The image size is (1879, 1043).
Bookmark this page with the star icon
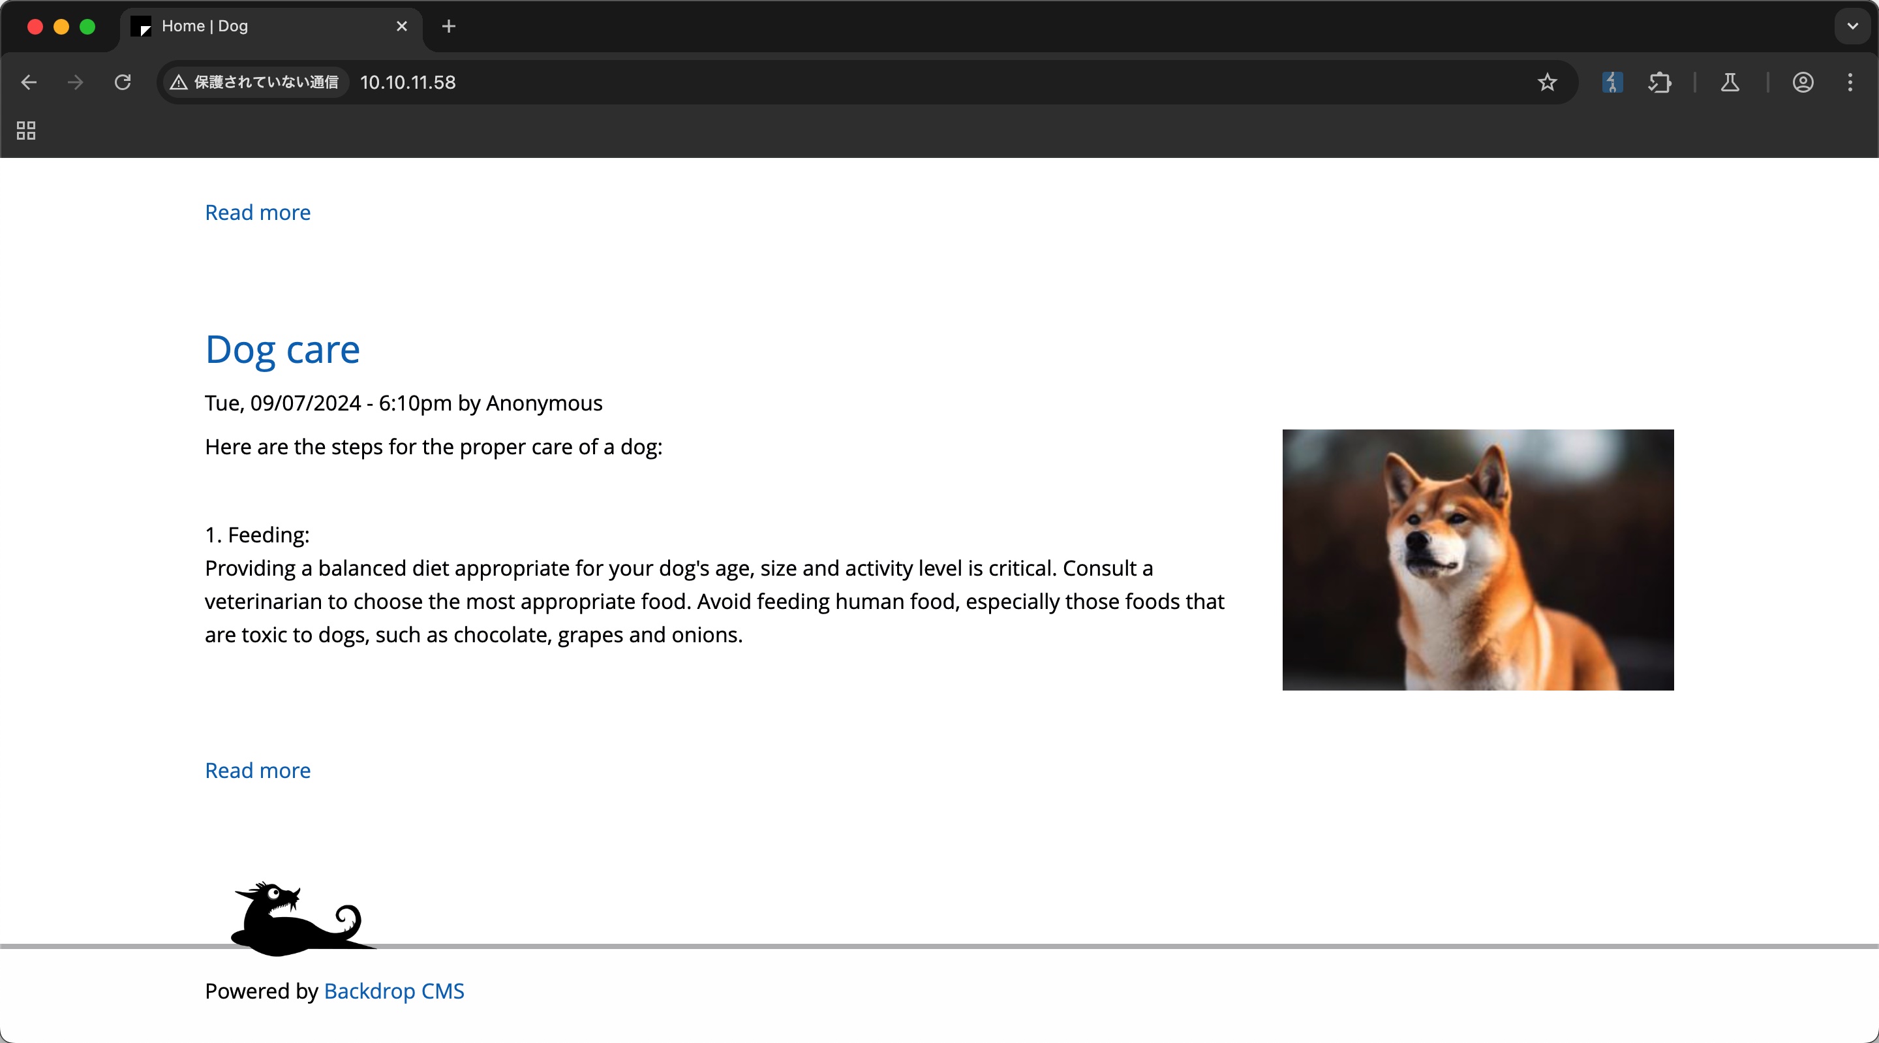point(1546,82)
